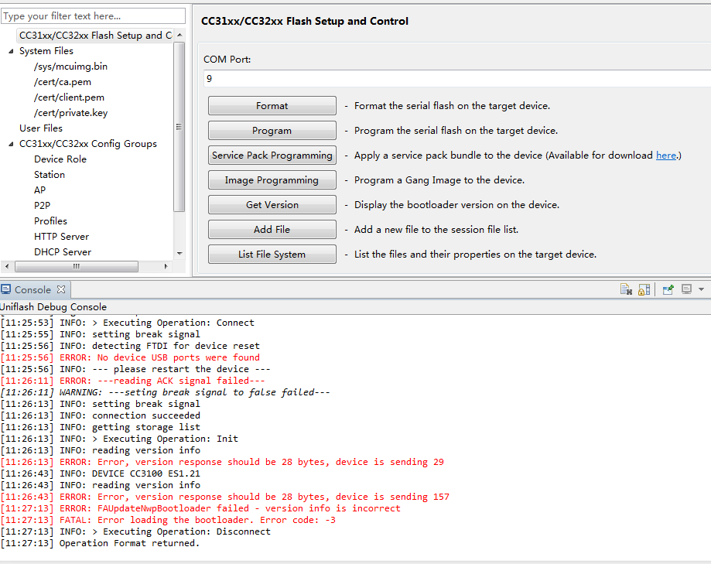The image size is (711, 564).
Task: Click 'seting break signal to false failed' warning
Action: point(166,392)
